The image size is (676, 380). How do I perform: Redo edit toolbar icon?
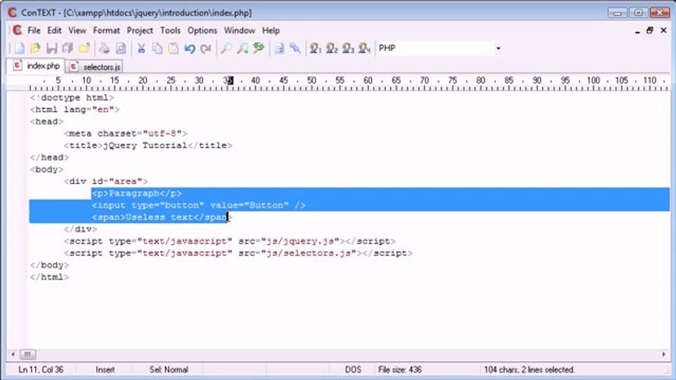coord(205,49)
